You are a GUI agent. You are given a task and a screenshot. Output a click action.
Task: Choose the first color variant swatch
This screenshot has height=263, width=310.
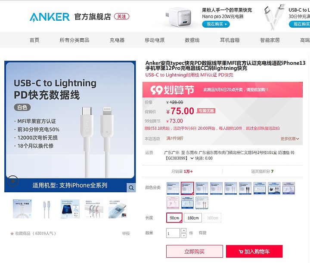click(x=173, y=188)
